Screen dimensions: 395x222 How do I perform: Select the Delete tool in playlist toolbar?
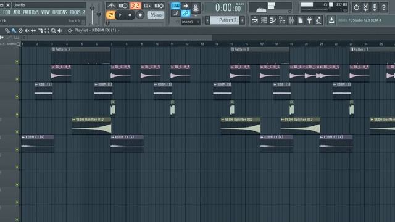(x=20, y=30)
